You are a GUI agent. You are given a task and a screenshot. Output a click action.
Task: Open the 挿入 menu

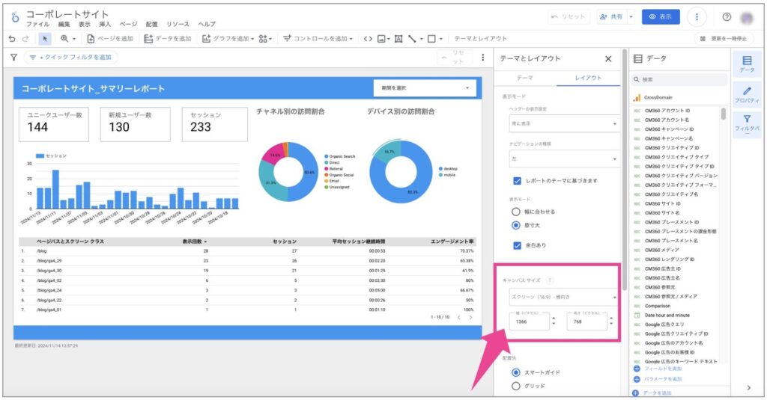(x=105, y=25)
